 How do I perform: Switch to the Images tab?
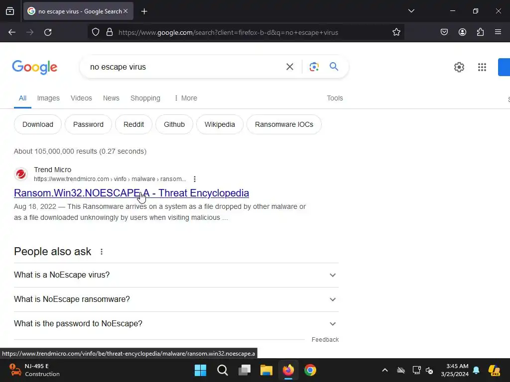click(x=48, y=98)
